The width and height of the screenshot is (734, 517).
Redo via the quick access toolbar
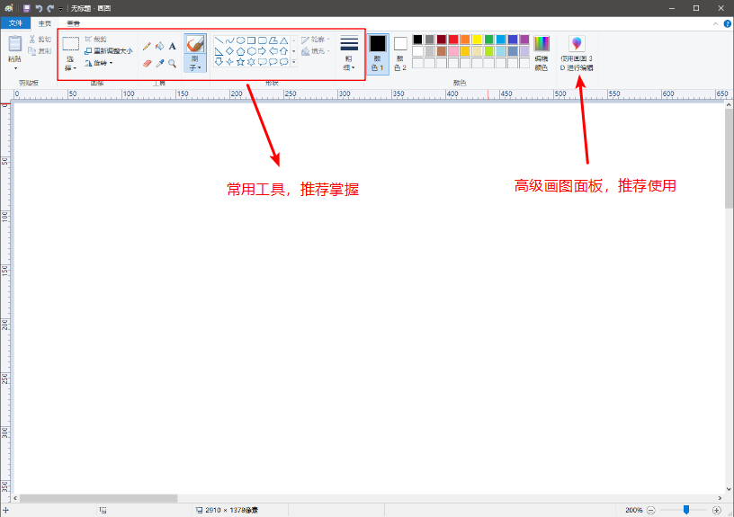click(x=50, y=8)
